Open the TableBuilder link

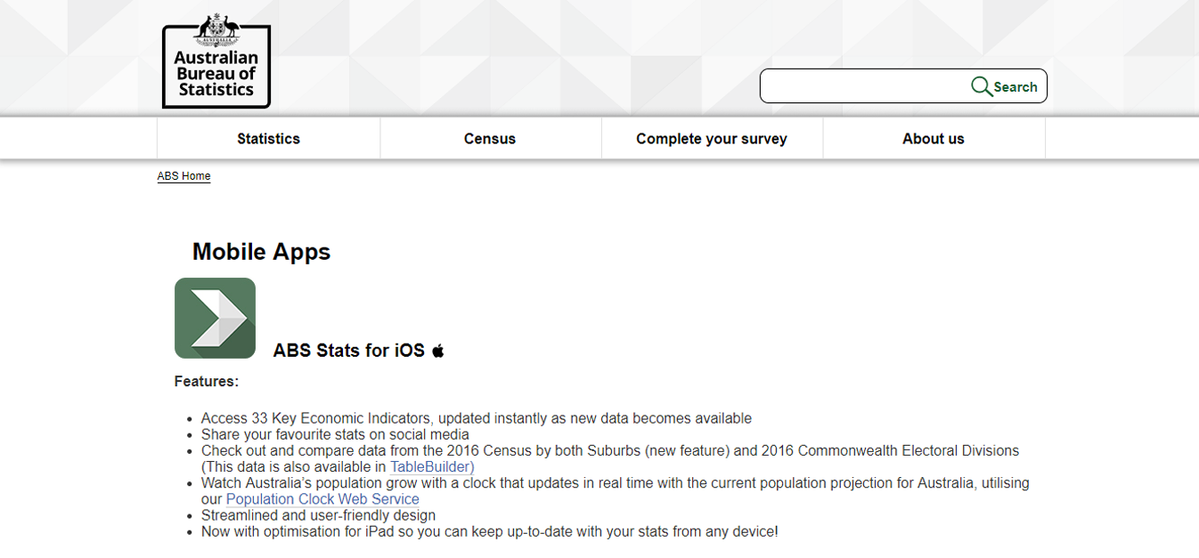tap(432, 466)
